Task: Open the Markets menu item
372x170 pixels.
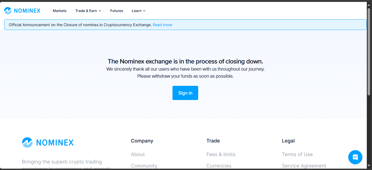Action: [60, 11]
